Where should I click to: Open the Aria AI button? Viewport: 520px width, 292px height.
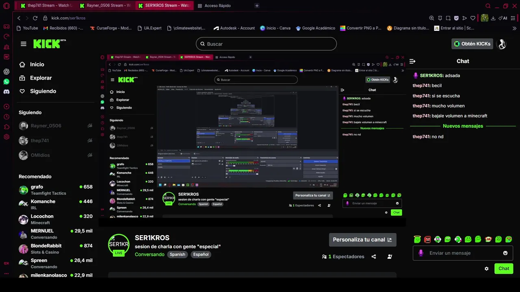[x=503, y=18]
